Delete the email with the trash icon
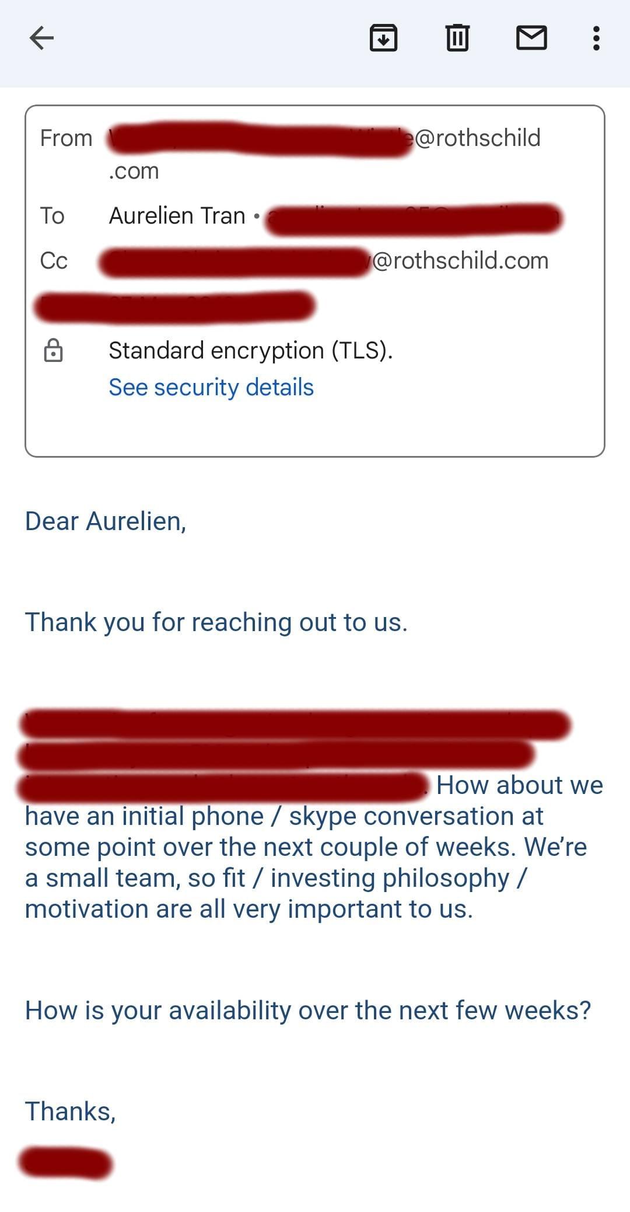Image resolution: width=630 pixels, height=1212 pixels. click(457, 39)
